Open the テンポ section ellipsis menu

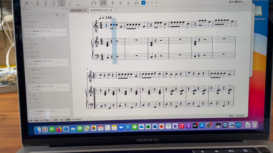[x=68, y=106]
